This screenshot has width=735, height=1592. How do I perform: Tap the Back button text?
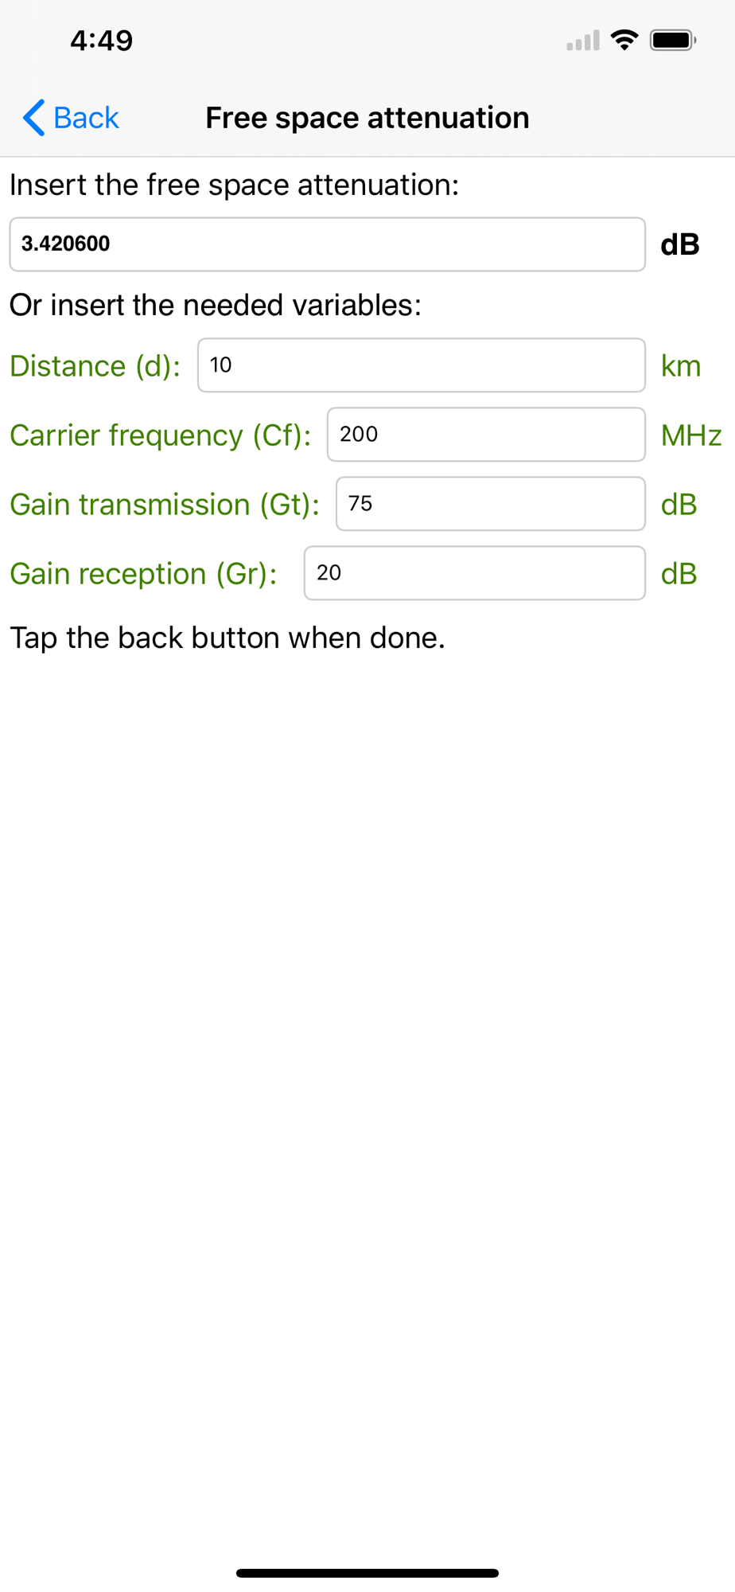point(86,118)
